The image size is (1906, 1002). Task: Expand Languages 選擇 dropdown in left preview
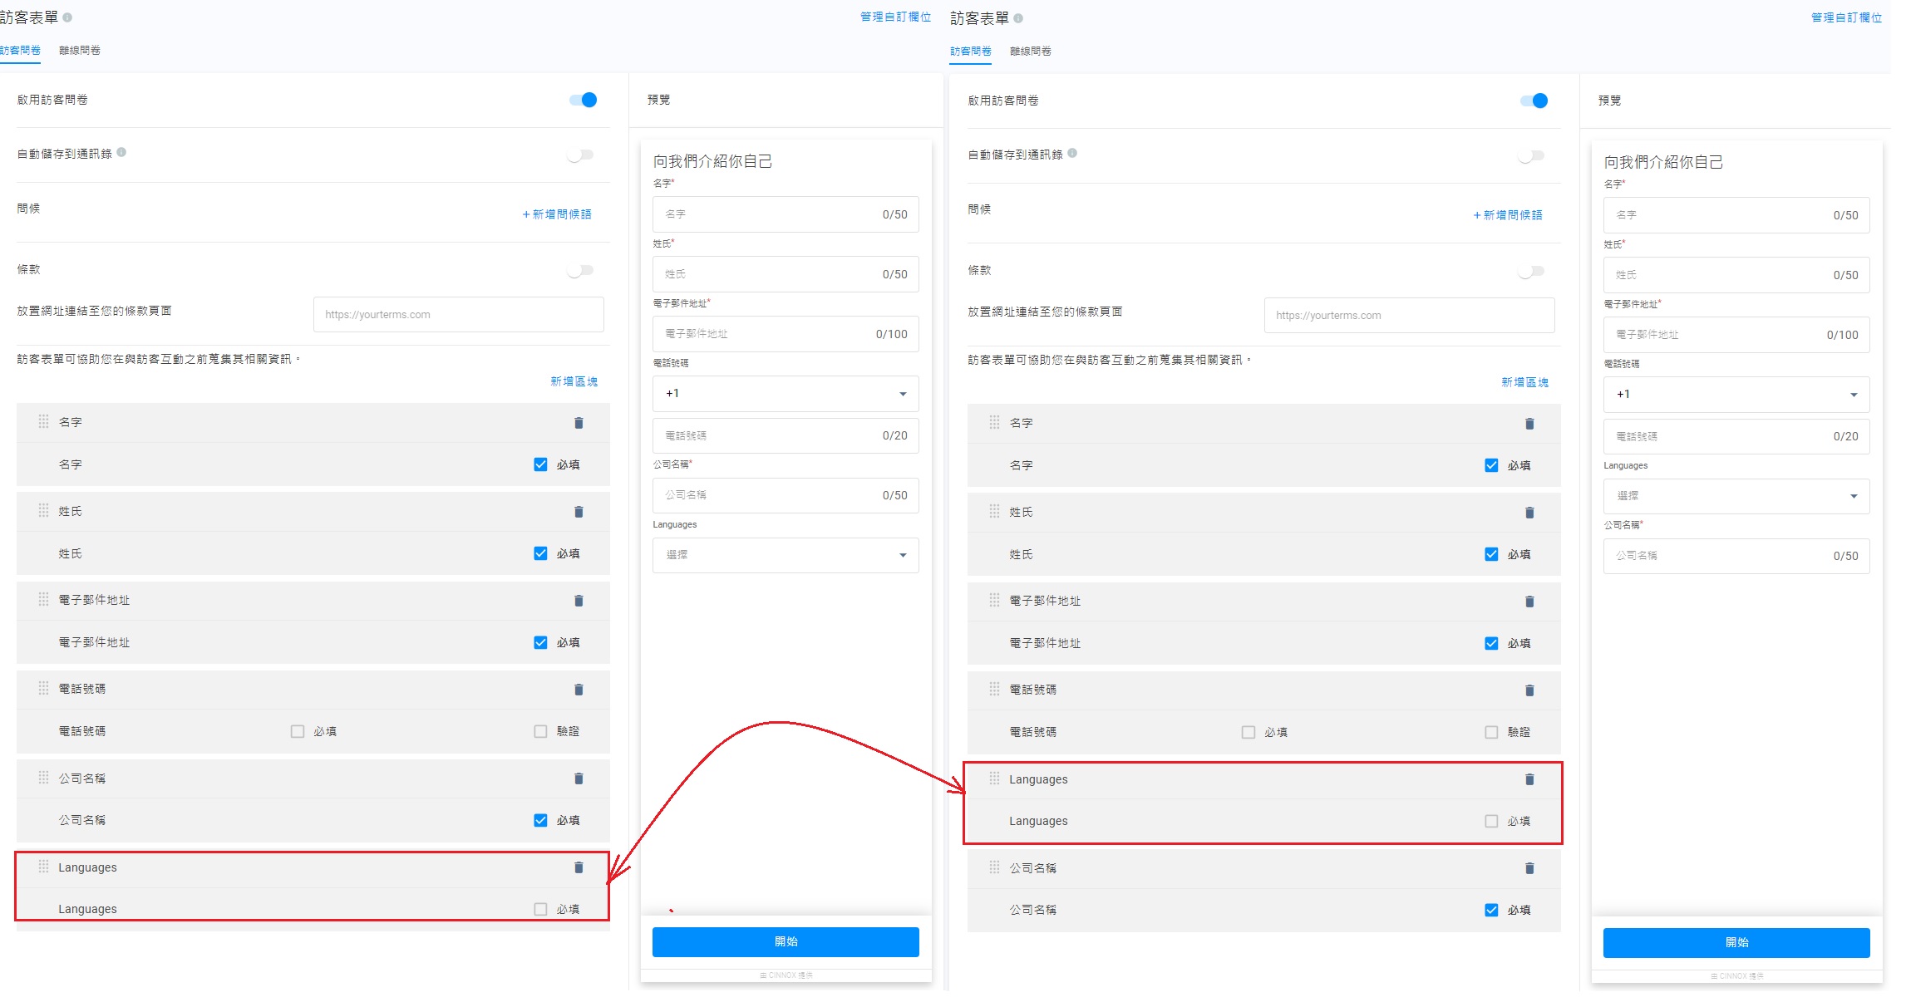pyautogui.click(x=786, y=555)
